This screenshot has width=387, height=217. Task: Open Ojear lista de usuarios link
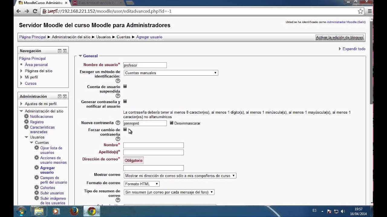pyautogui.click(x=51, y=150)
